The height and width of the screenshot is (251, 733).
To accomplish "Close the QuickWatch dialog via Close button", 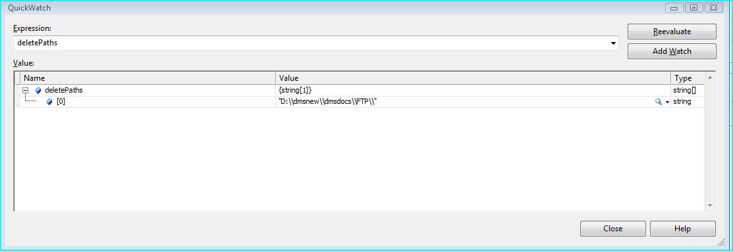I will (x=613, y=229).
